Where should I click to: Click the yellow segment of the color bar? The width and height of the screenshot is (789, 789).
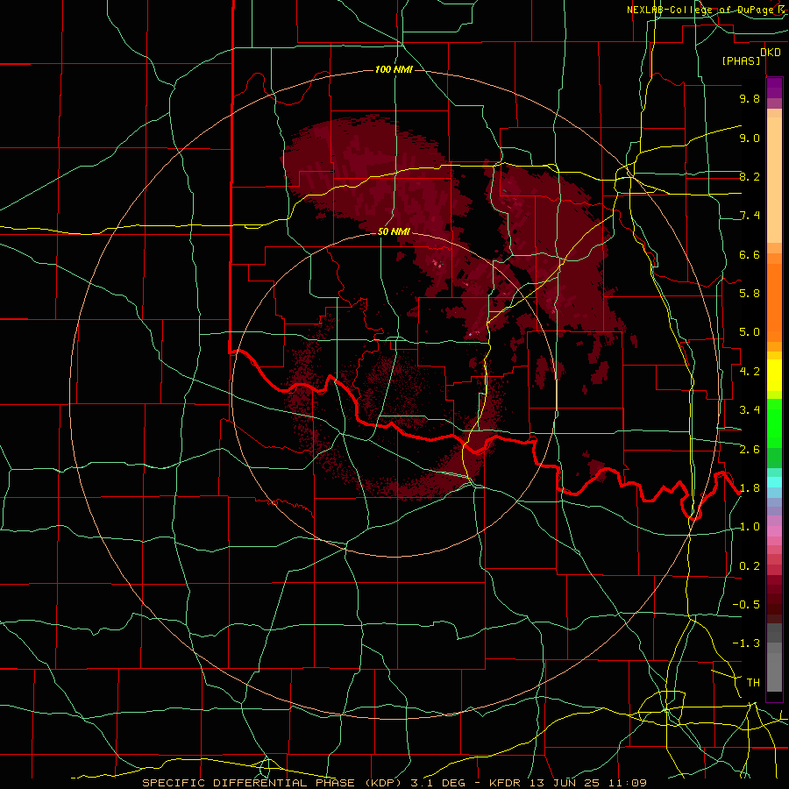(x=774, y=375)
